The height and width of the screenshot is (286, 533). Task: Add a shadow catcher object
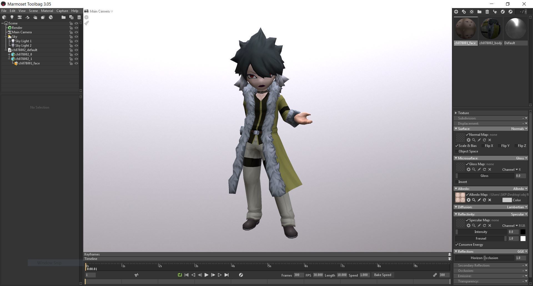tap(27, 17)
